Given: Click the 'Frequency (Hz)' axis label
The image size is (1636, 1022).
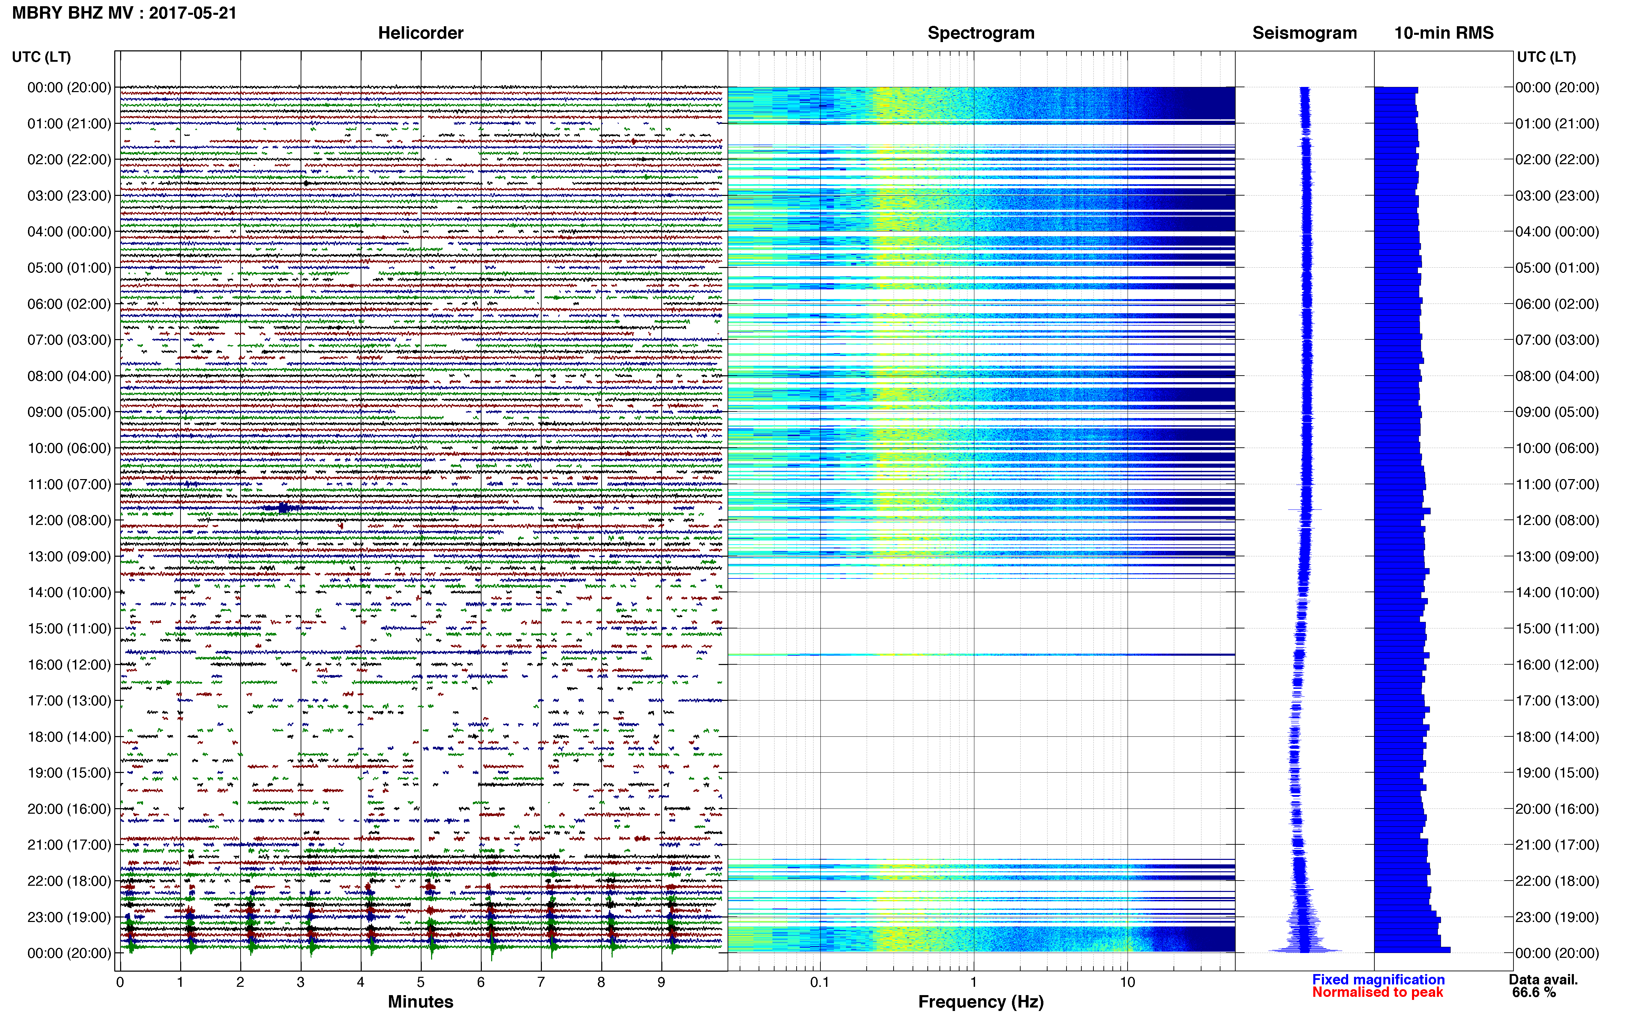Looking at the screenshot, I should point(981,1002).
